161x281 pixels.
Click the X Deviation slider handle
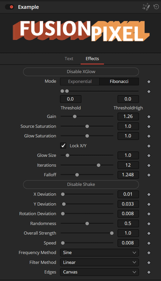coord(63,194)
